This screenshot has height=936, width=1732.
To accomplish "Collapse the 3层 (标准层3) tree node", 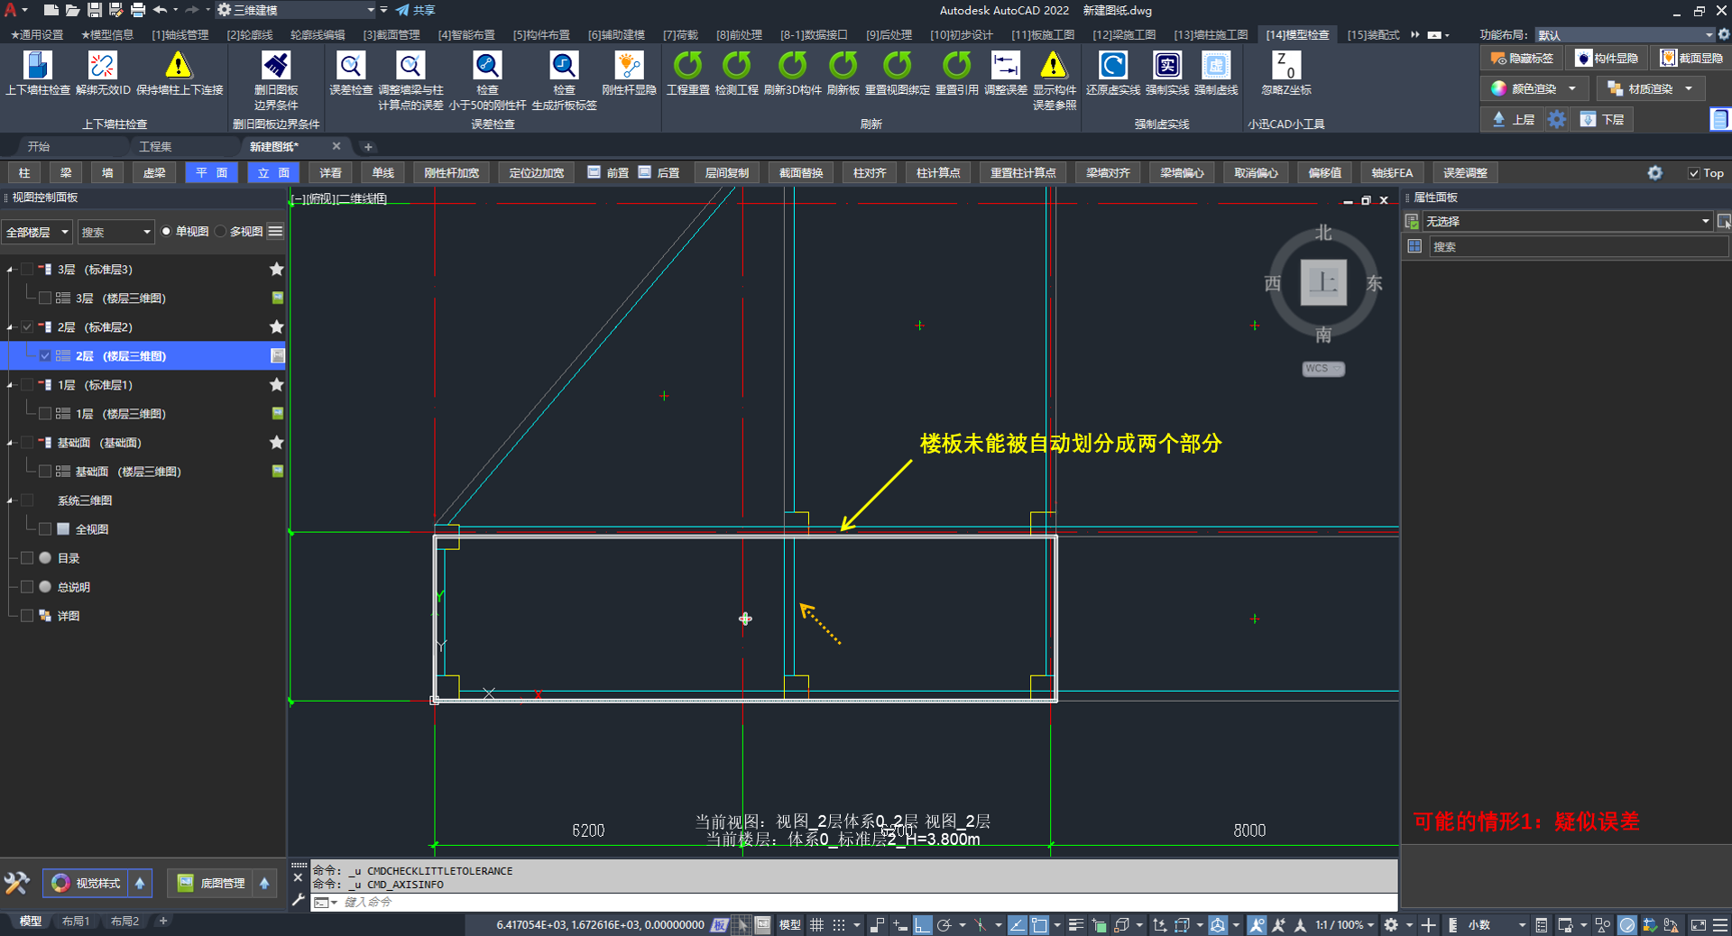I will point(11,270).
